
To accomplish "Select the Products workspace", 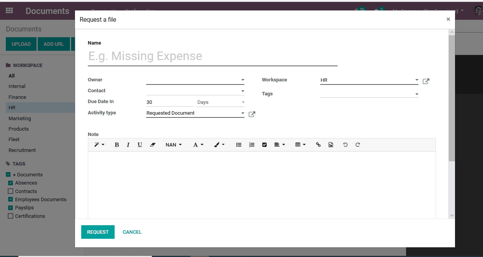I will (x=19, y=129).
